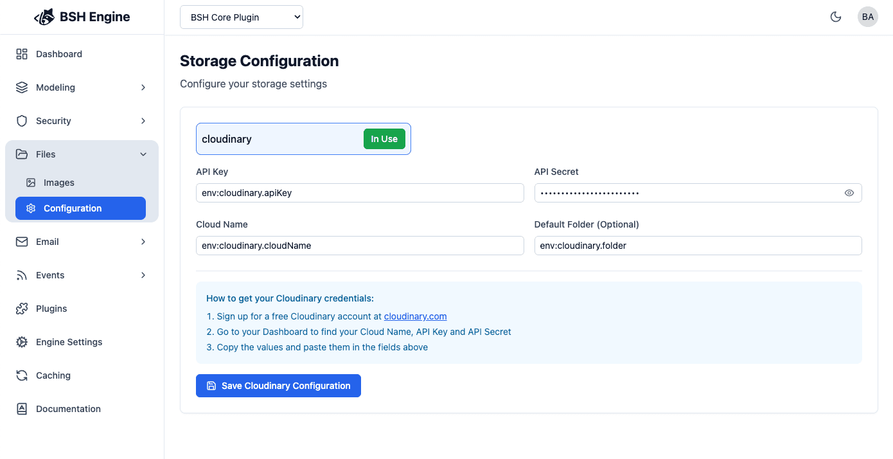Image resolution: width=893 pixels, height=459 pixels.
Task: Open the BSH Core Plugin selector
Action: pyautogui.click(x=241, y=17)
